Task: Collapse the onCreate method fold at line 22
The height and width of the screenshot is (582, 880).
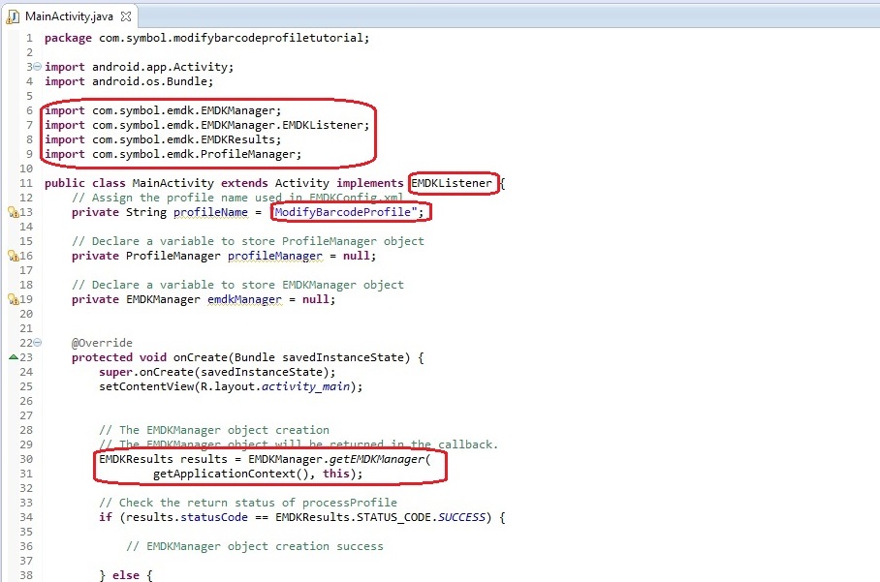Action: point(37,343)
